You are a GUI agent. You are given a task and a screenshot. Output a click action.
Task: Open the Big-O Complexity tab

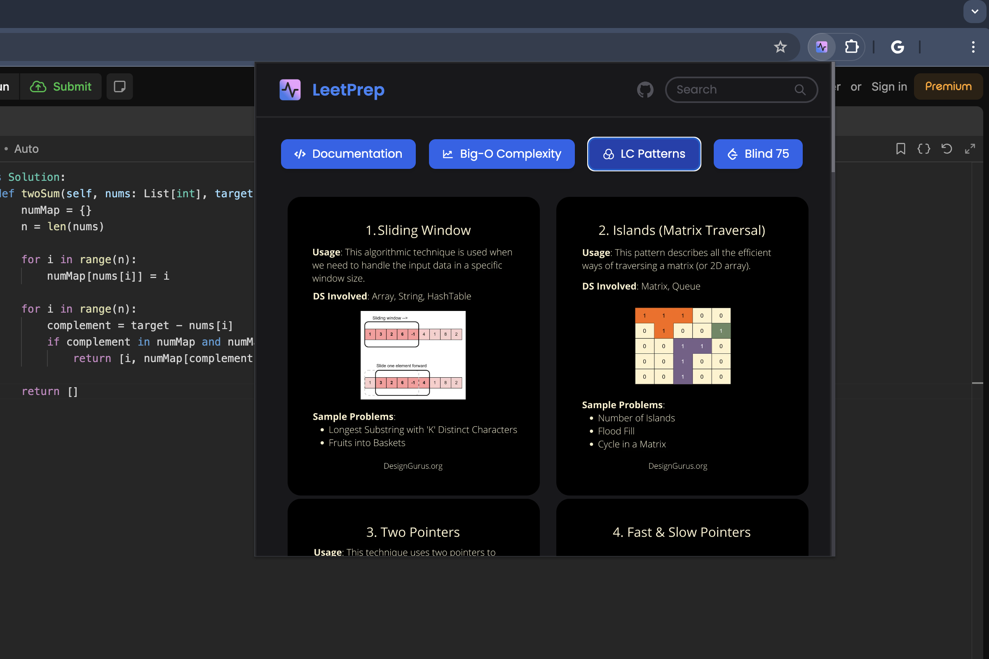click(502, 154)
